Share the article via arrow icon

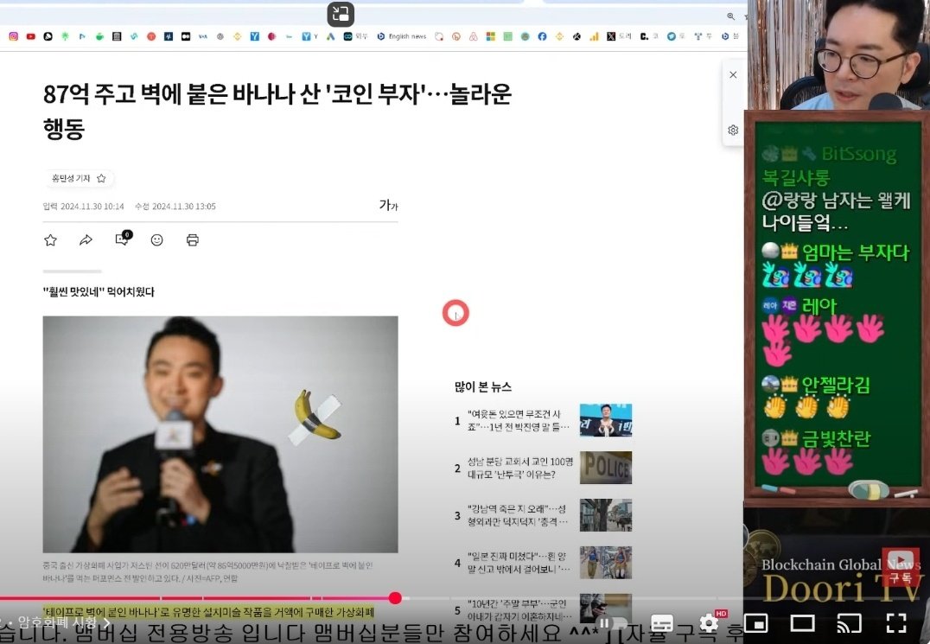(86, 240)
